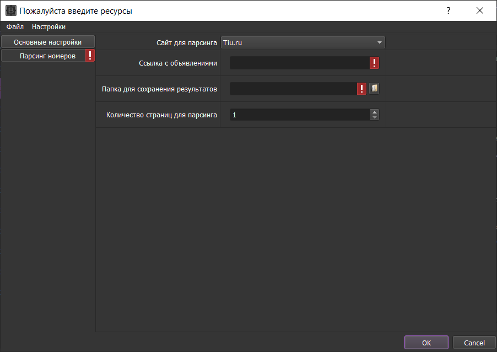
Task: Click warning icon in the results folder field
Action: (361, 89)
